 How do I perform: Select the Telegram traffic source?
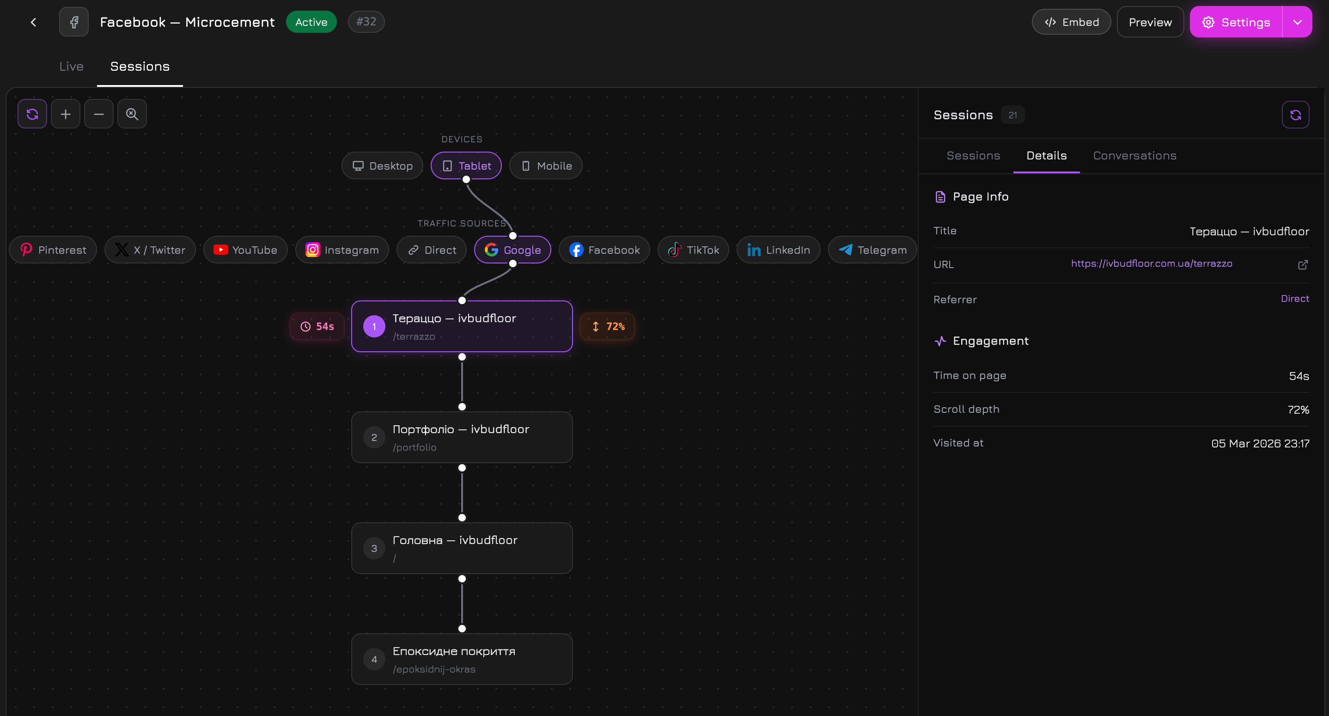[872, 250]
